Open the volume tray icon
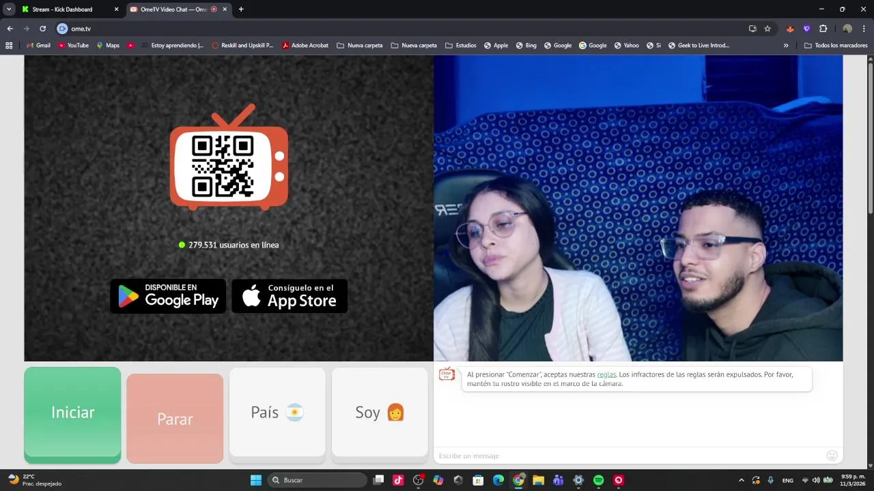 [x=816, y=480]
